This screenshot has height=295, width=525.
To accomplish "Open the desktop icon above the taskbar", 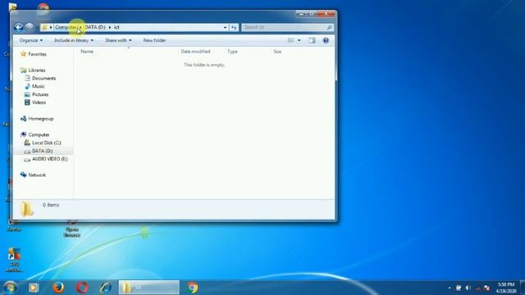I will pos(14,260).
